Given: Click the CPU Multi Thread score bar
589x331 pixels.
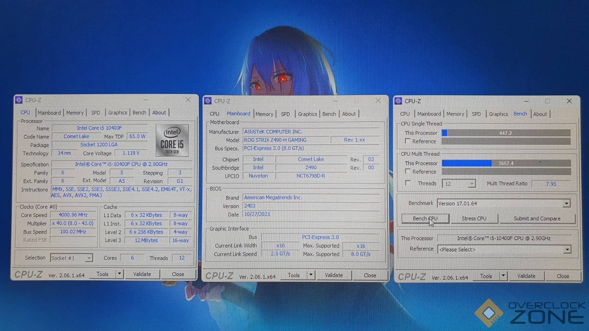Looking at the screenshot, I should coord(506,163).
